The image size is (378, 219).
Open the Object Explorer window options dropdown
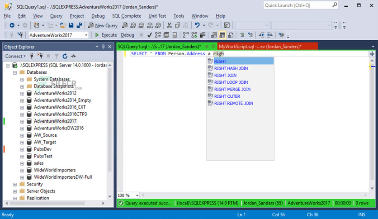(x=97, y=47)
